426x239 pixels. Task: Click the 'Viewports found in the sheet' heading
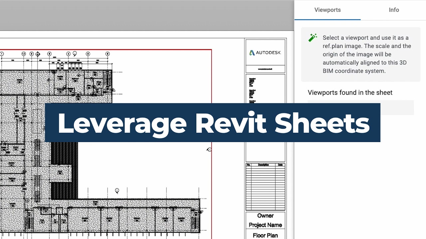[350, 93]
